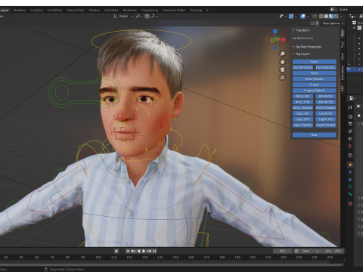Toggle show overlays in viewport
The image size is (363, 272).
(x=303, y=17)
